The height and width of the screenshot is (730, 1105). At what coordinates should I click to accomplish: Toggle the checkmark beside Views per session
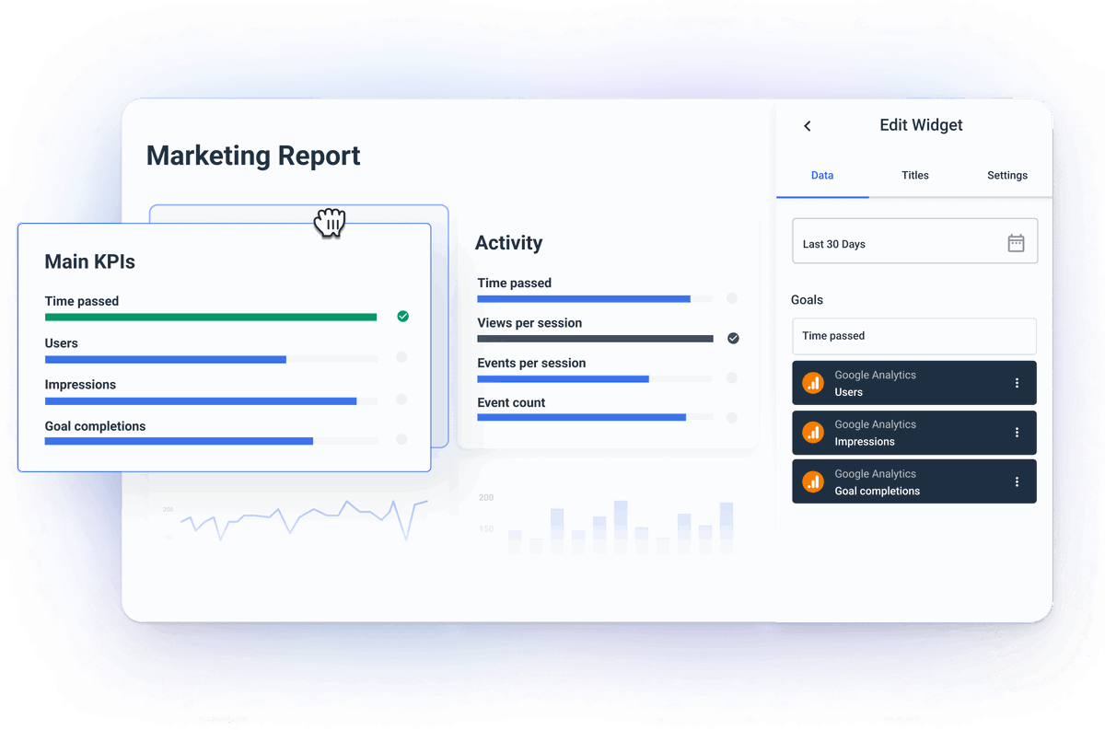[x=733, y=338]
